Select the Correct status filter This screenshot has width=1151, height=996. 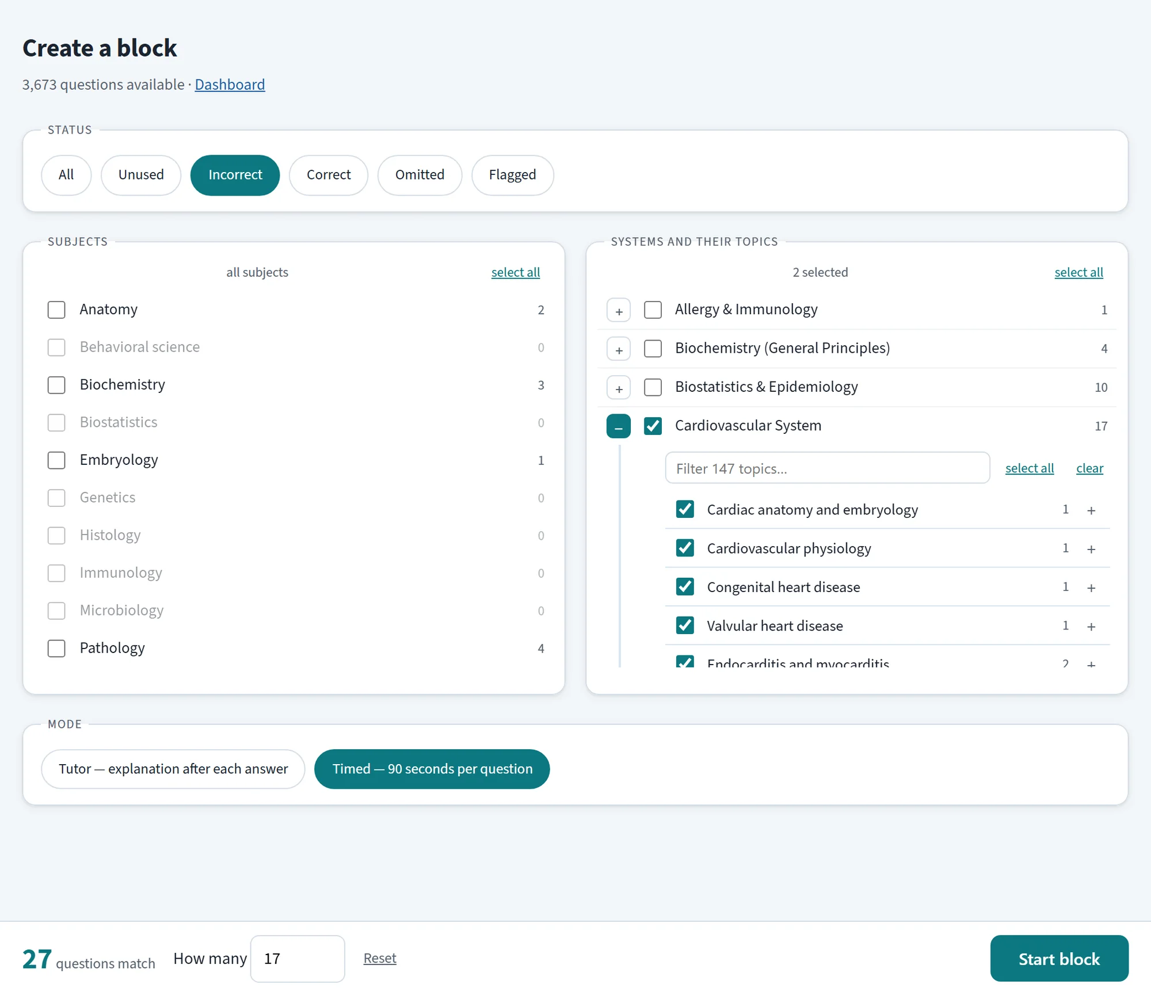point(329,175)
